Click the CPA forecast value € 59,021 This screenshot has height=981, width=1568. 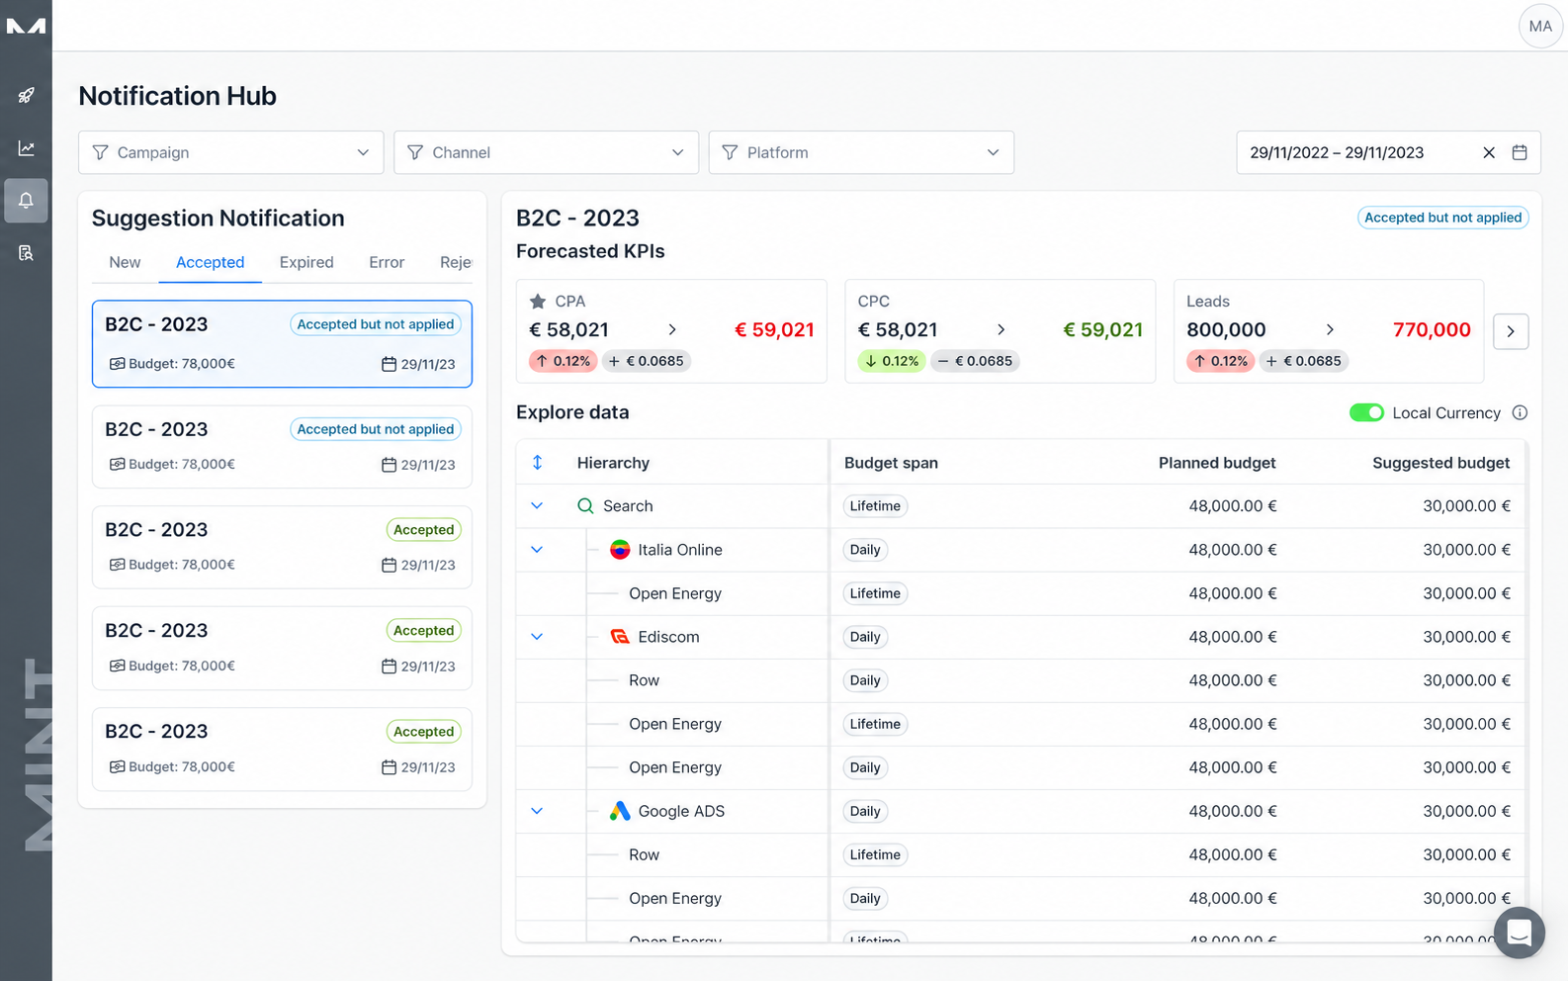tap(774, 329)
